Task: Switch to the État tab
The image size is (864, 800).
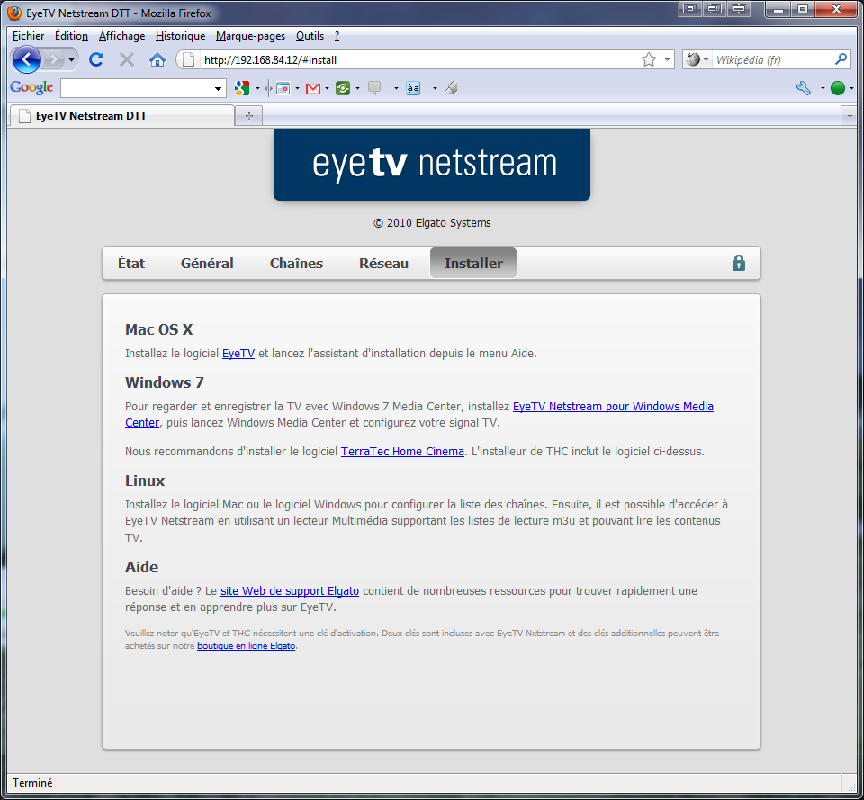Action: pyautogui.click(x=131, y=264)
